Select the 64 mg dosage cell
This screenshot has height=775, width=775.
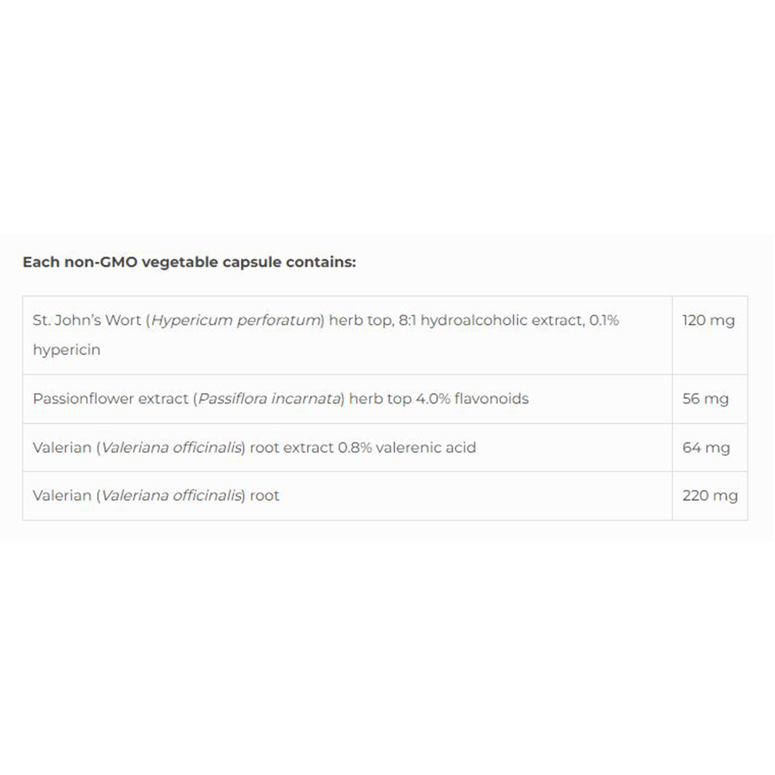pyautogui.click(x=706, y=448)
